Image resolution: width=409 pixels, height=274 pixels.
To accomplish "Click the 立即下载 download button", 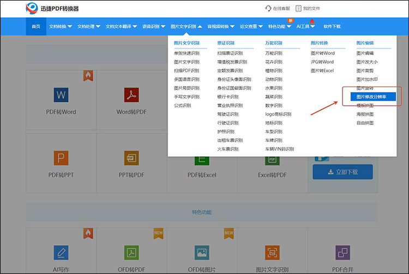I will tap(343, 172).
